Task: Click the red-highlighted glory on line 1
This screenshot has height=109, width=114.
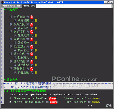Action: [x=52, y=98]
